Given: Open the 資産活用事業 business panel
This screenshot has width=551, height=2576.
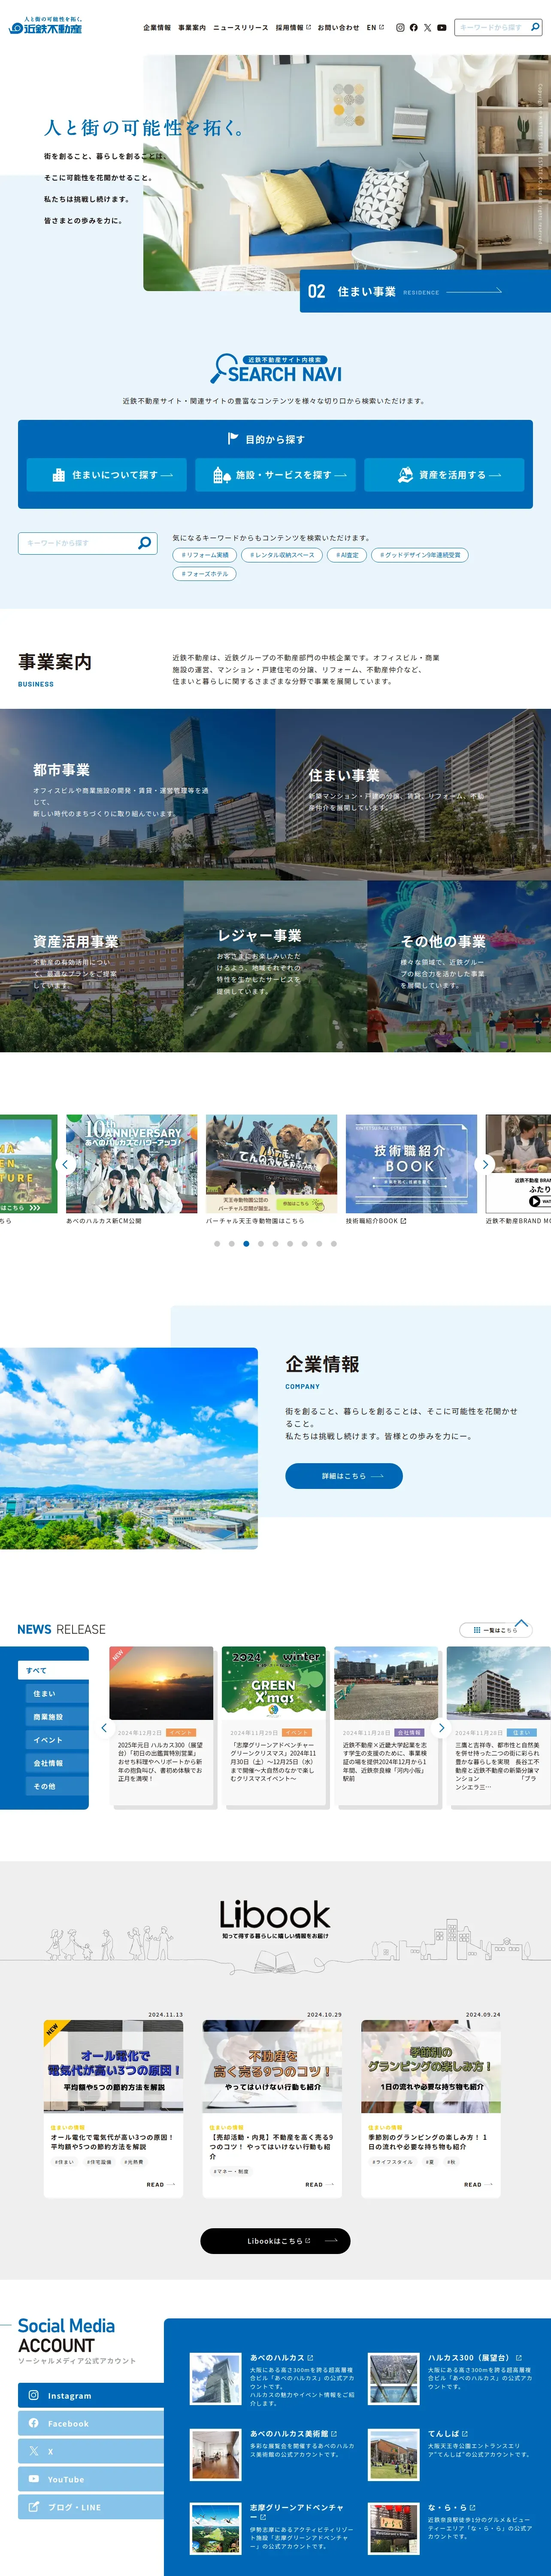Looking at the screenshot, I should click(x=91, y=966).
